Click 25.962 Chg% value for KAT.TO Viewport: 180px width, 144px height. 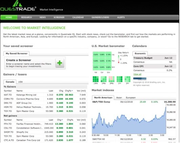click(x=69, y=95)
